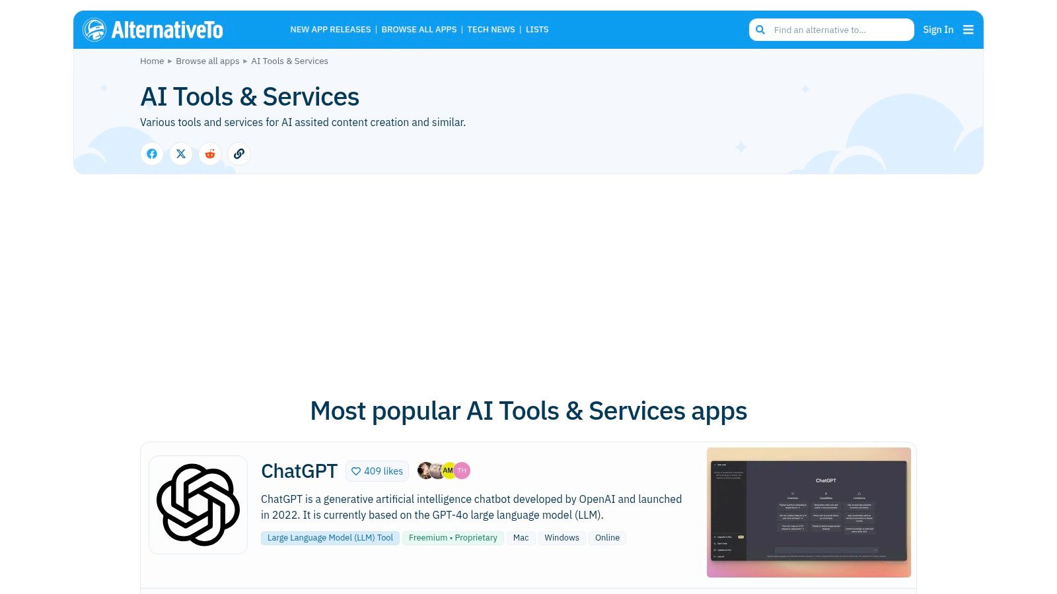Click the Freemium • Proprietary license badge
This screenshot has width=1057, height=594.
453,538
